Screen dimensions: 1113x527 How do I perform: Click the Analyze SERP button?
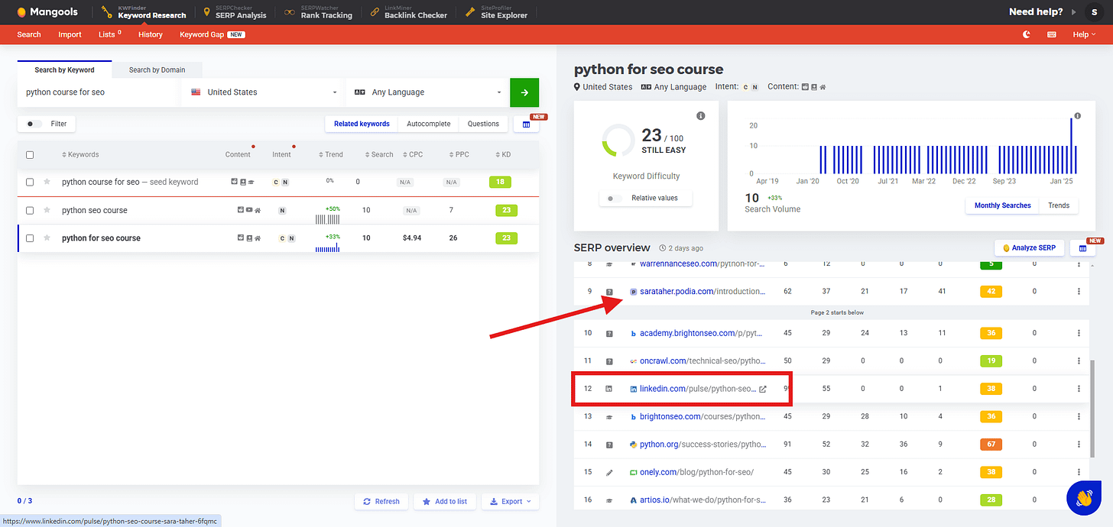coord(1029,247)
